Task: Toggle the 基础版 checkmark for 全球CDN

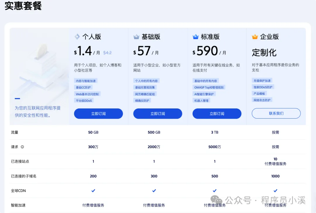Action: [x=154, y=191]
